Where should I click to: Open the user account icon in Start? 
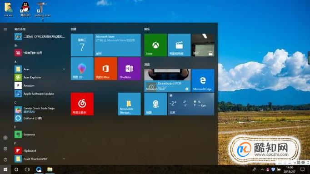click(5, 138)
